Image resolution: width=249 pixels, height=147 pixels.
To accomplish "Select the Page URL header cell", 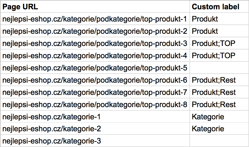I will pyautogui.click(x=95, y=6).
